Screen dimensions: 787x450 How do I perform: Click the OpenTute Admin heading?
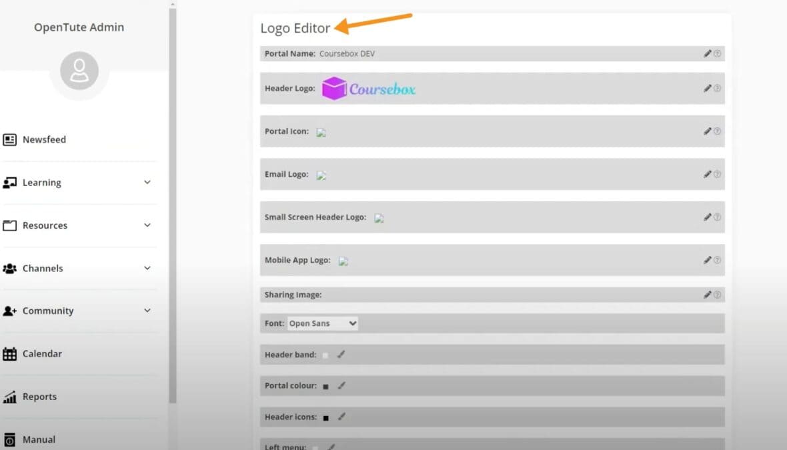tap(79, 27)
